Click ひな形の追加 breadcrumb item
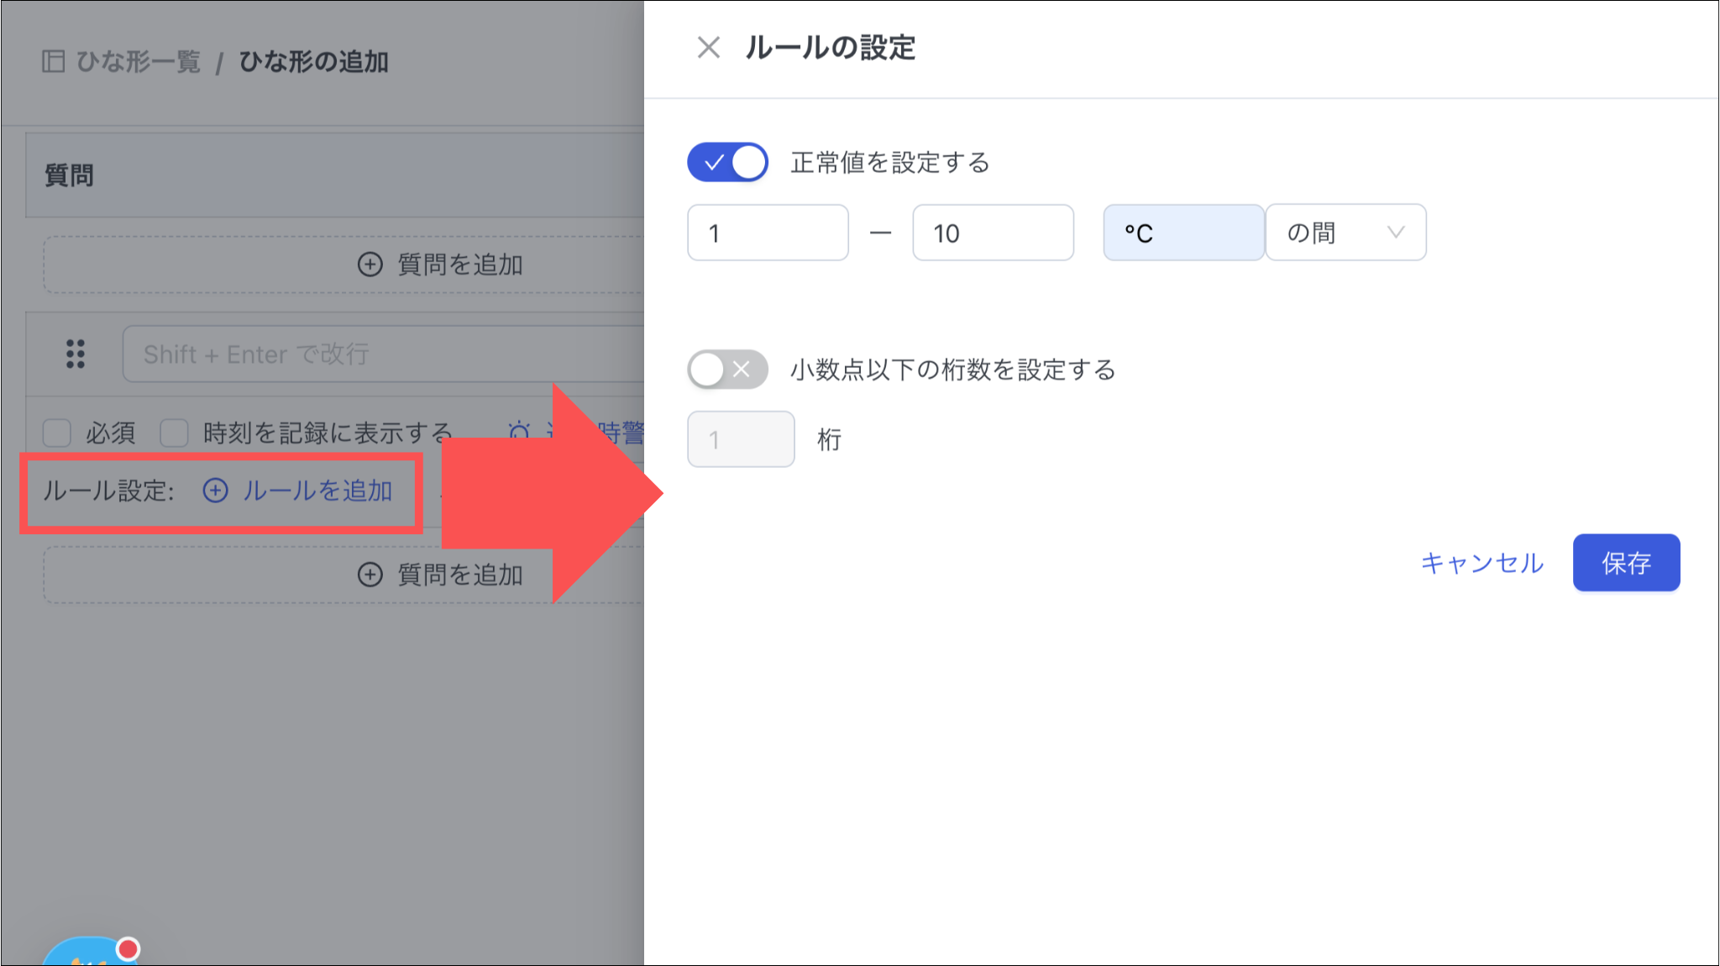Screen dimensions: 1720x966 point(313,61)
